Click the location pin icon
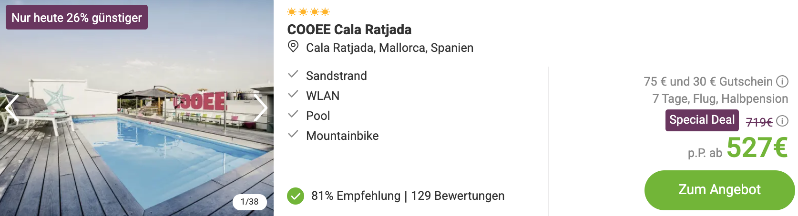 pyautogui.click(x=293, y=47)
